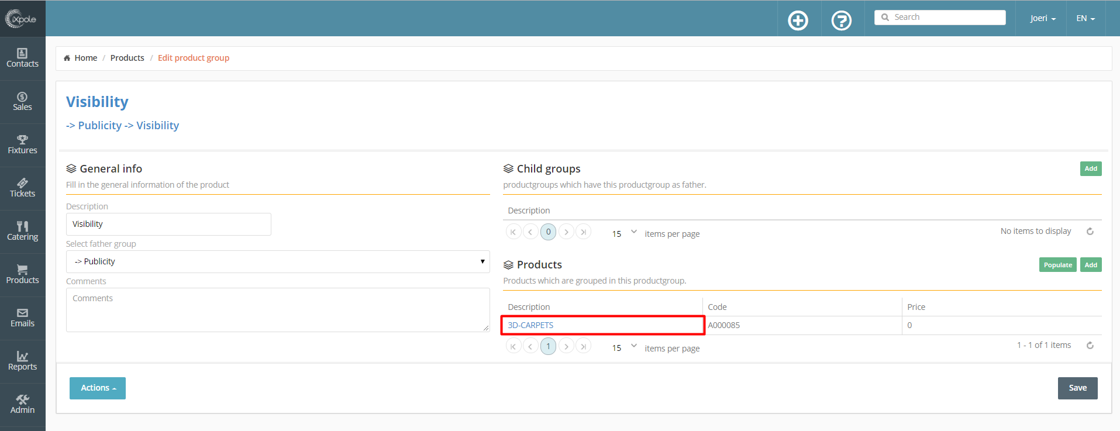
Task: Sort Products by Description column
Action: pyautogui.click(x=529, y=307)
